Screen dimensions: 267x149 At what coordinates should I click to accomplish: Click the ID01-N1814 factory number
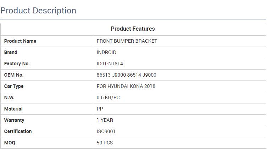coord(110,64)
